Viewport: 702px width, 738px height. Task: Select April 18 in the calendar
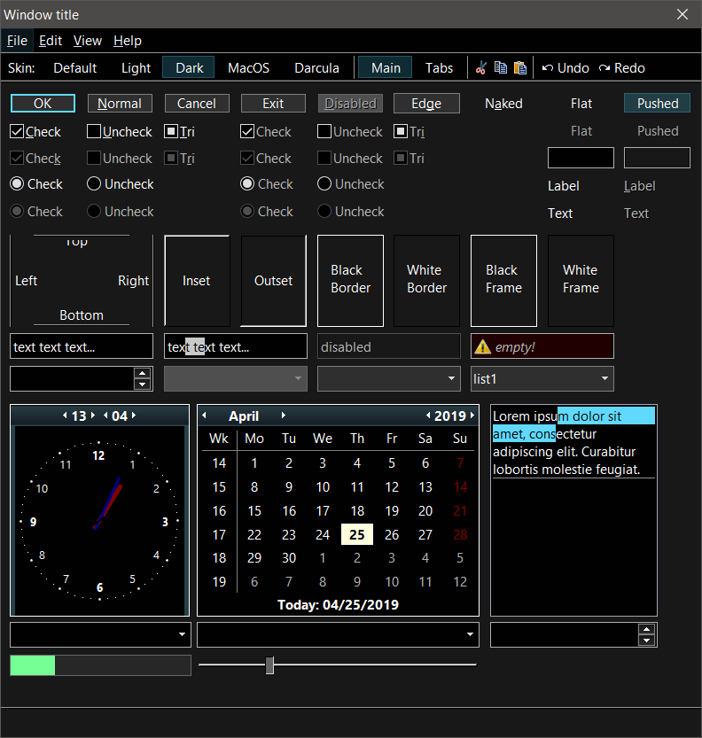[357, 511]
